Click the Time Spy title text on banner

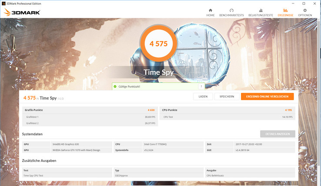click(x=158, y=72)
